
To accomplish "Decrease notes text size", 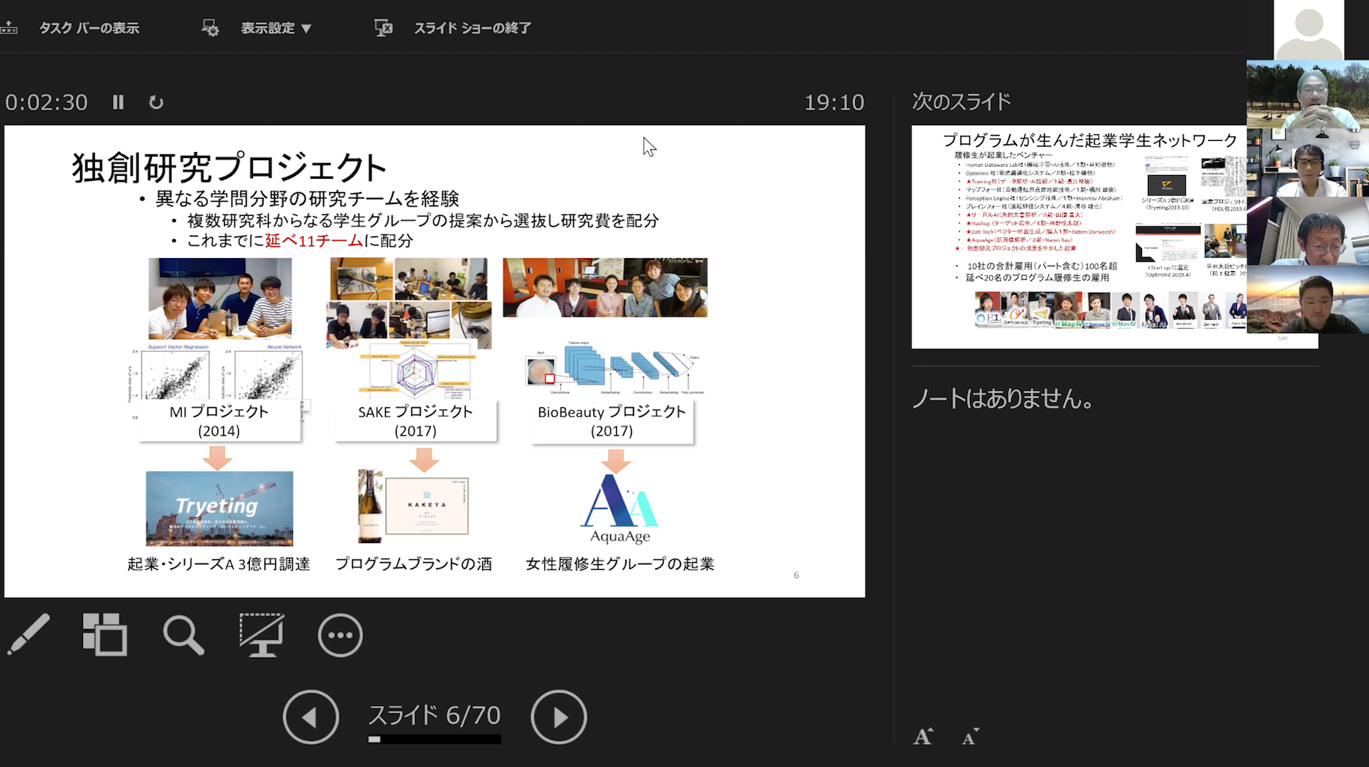I will tap(970, 737).
